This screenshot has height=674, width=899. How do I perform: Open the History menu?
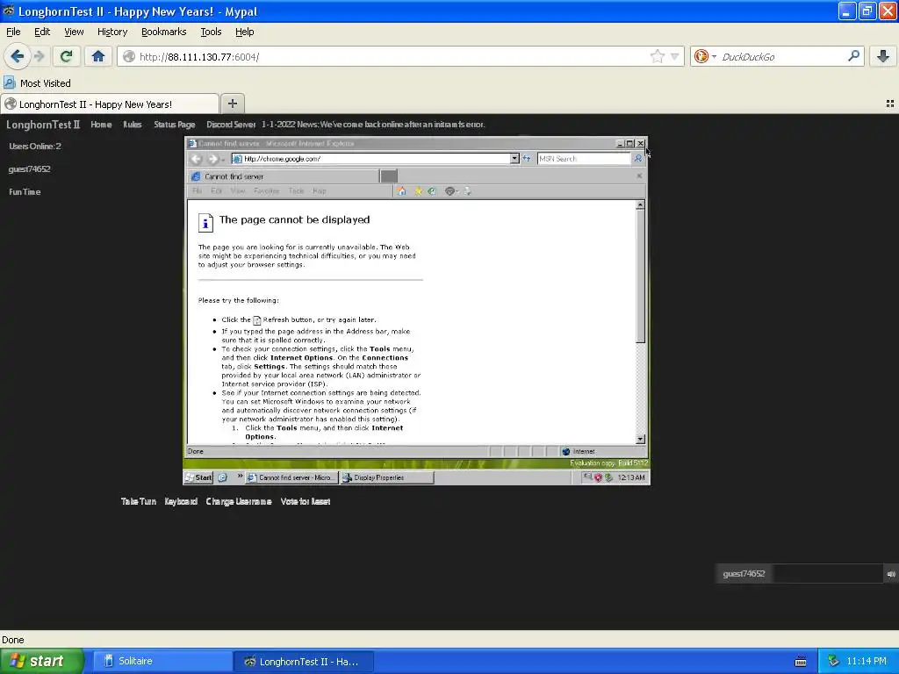pyautogui.click(x=112, y=32)
